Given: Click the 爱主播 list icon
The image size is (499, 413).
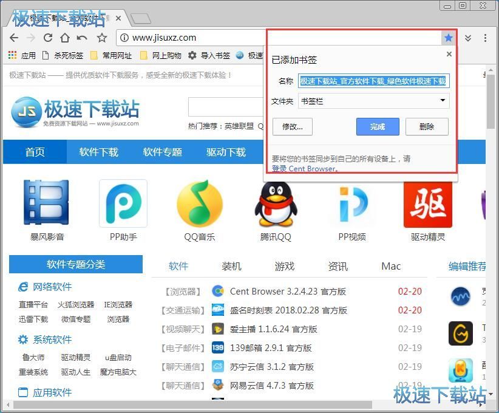Looking at the screenshot, I should point(218,329).
